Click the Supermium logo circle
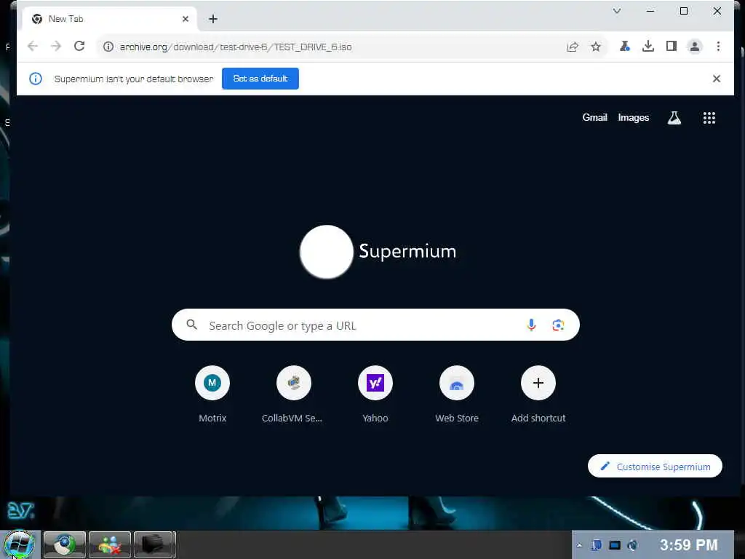This screenshot has width=745, height=559. 327,251
